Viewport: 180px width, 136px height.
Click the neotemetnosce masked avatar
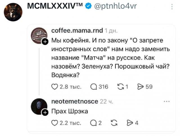39,106
